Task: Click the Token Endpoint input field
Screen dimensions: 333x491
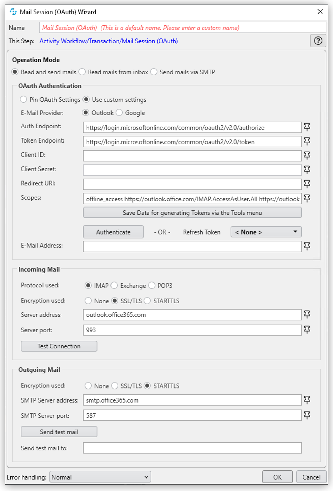Action: [192, 141]
